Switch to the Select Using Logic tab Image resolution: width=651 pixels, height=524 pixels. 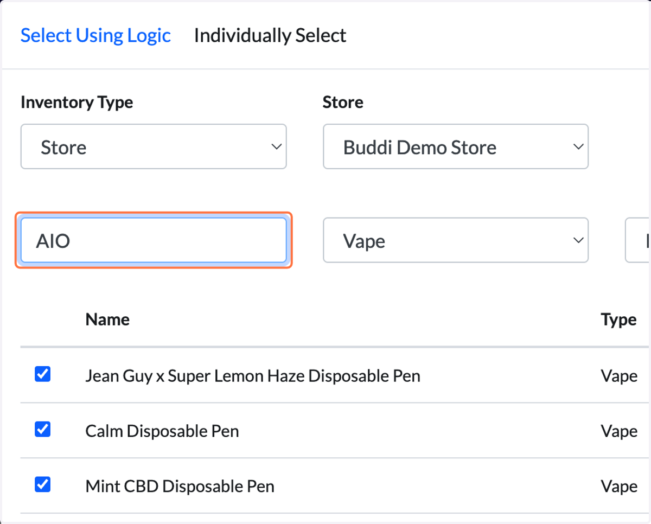coord(95,36)
